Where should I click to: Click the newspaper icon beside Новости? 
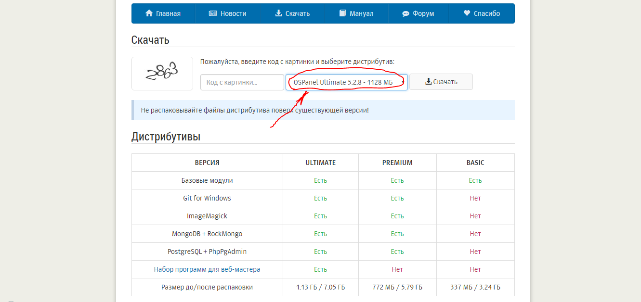tap(213, 13)
